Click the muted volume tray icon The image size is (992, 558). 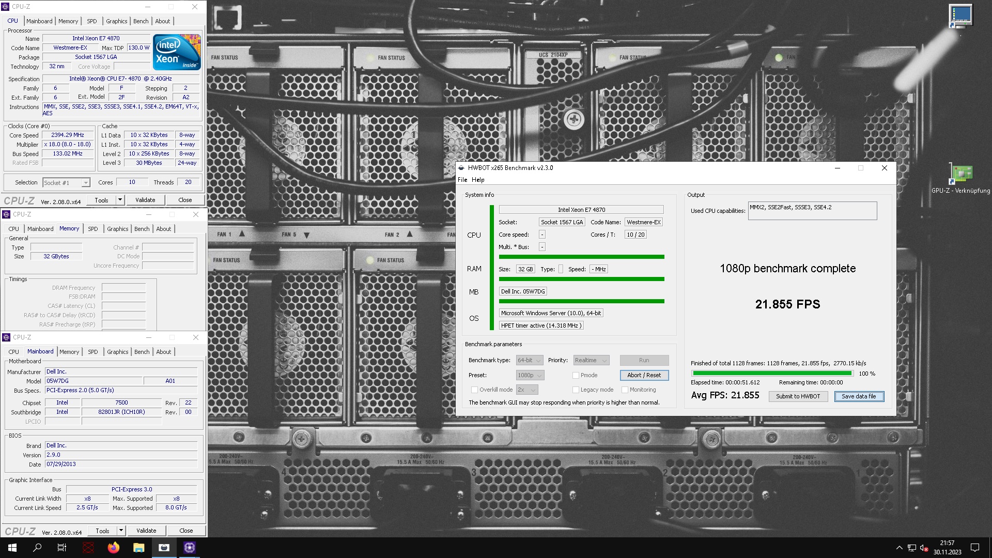(924, 548)
